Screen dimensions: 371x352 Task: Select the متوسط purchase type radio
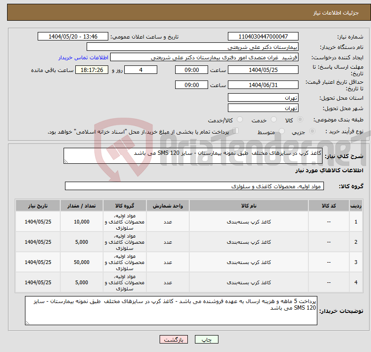point(282,131)
